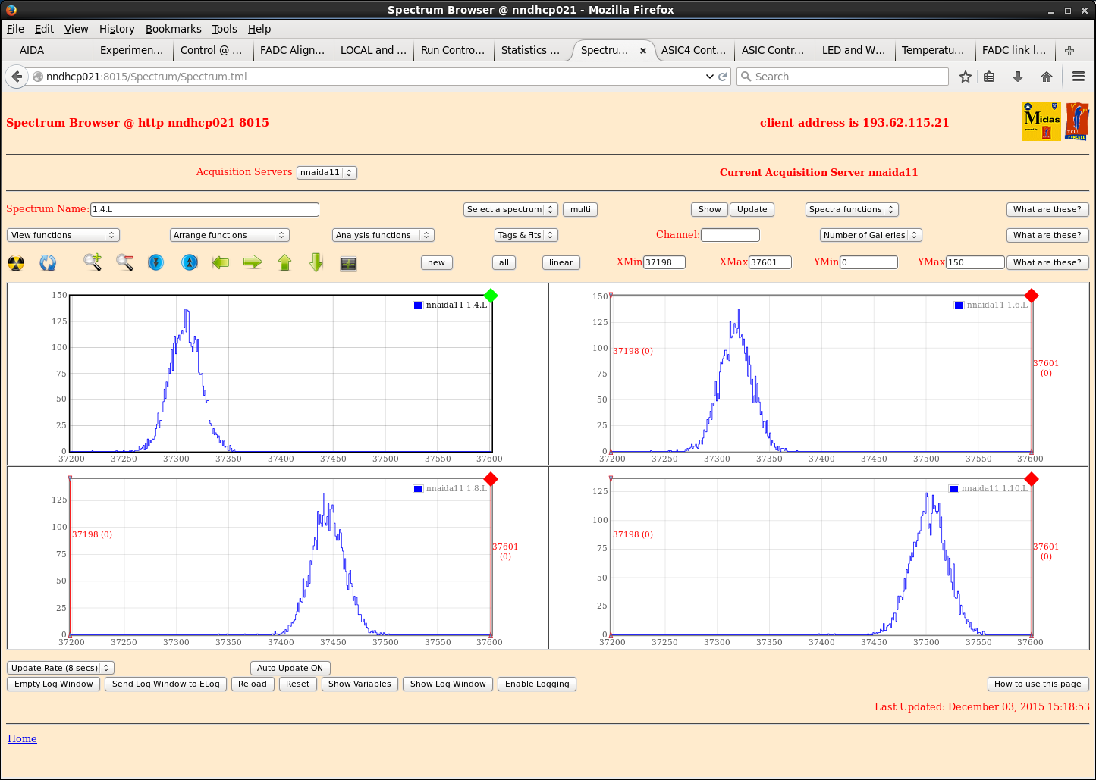Reload page using address bar reload icon

coord(723,77)
